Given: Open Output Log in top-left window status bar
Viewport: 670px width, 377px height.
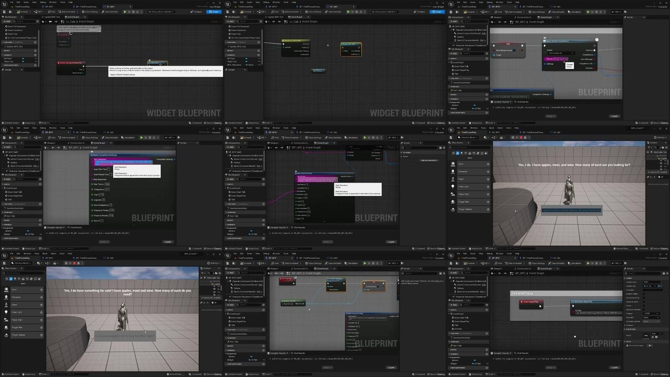Looking at the screenshot, I should click(x=30, y=123).
